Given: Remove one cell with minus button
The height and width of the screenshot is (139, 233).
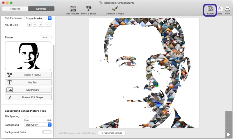Looking at the screenshot, I should pos(35,25).
